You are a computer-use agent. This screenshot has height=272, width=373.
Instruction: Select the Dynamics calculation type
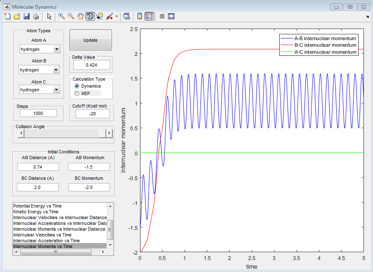pyautogui.click(x=76, y=86)
